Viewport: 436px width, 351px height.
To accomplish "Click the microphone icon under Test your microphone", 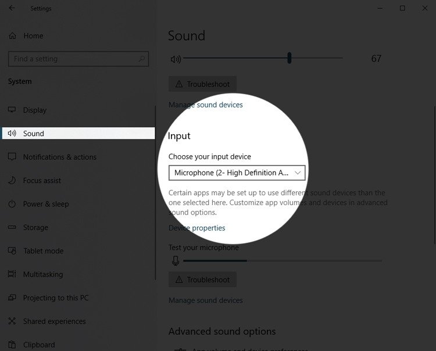I will (176, 261).
